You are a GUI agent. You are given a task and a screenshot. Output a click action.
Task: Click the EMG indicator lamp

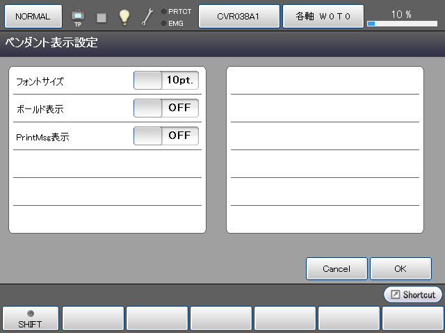(163, 24)
